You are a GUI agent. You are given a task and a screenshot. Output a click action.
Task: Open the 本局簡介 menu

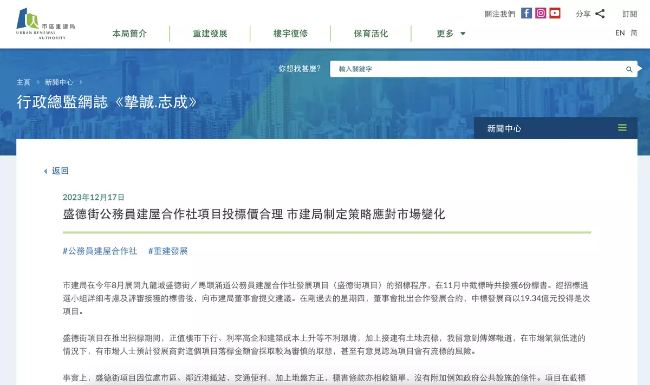(x=129, y=34)
